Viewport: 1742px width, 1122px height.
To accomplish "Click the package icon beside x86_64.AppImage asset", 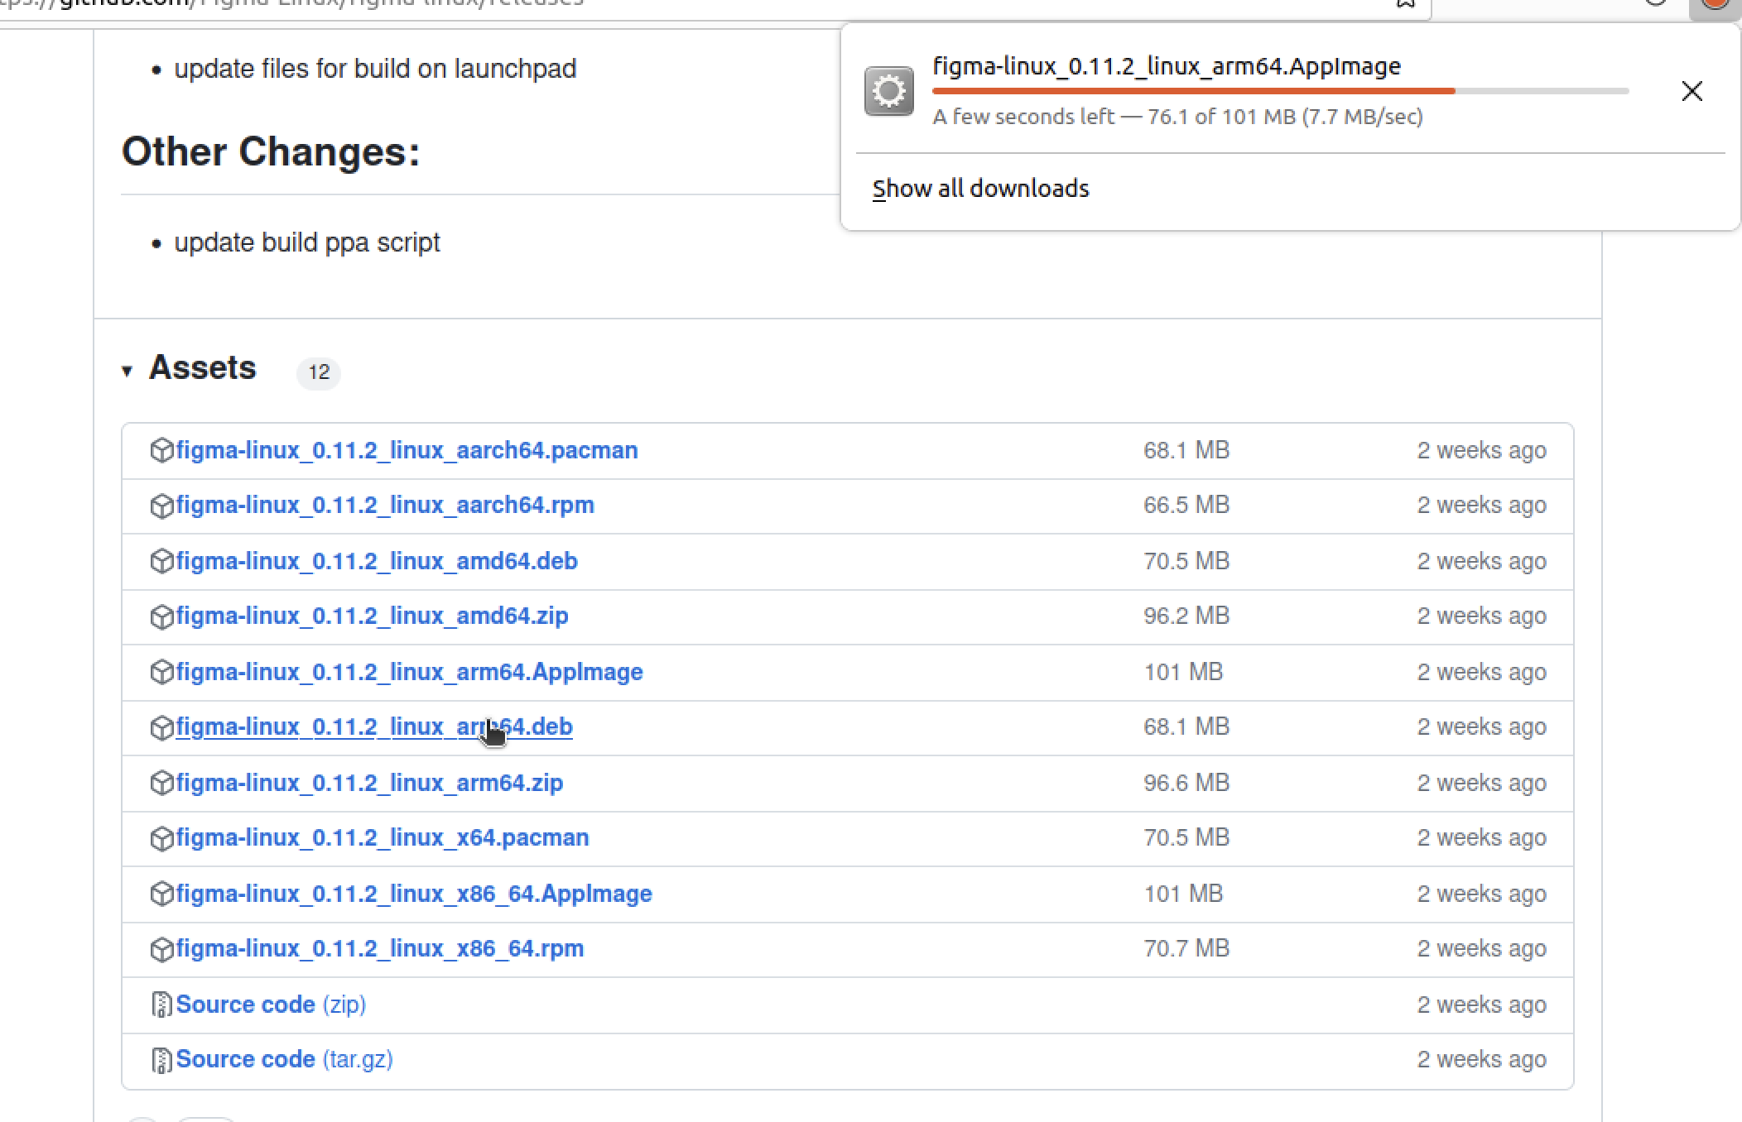I will point(161,894).
